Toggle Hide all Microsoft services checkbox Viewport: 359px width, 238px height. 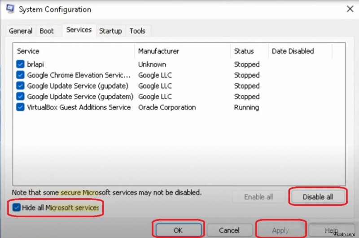[x=17, y=207]
